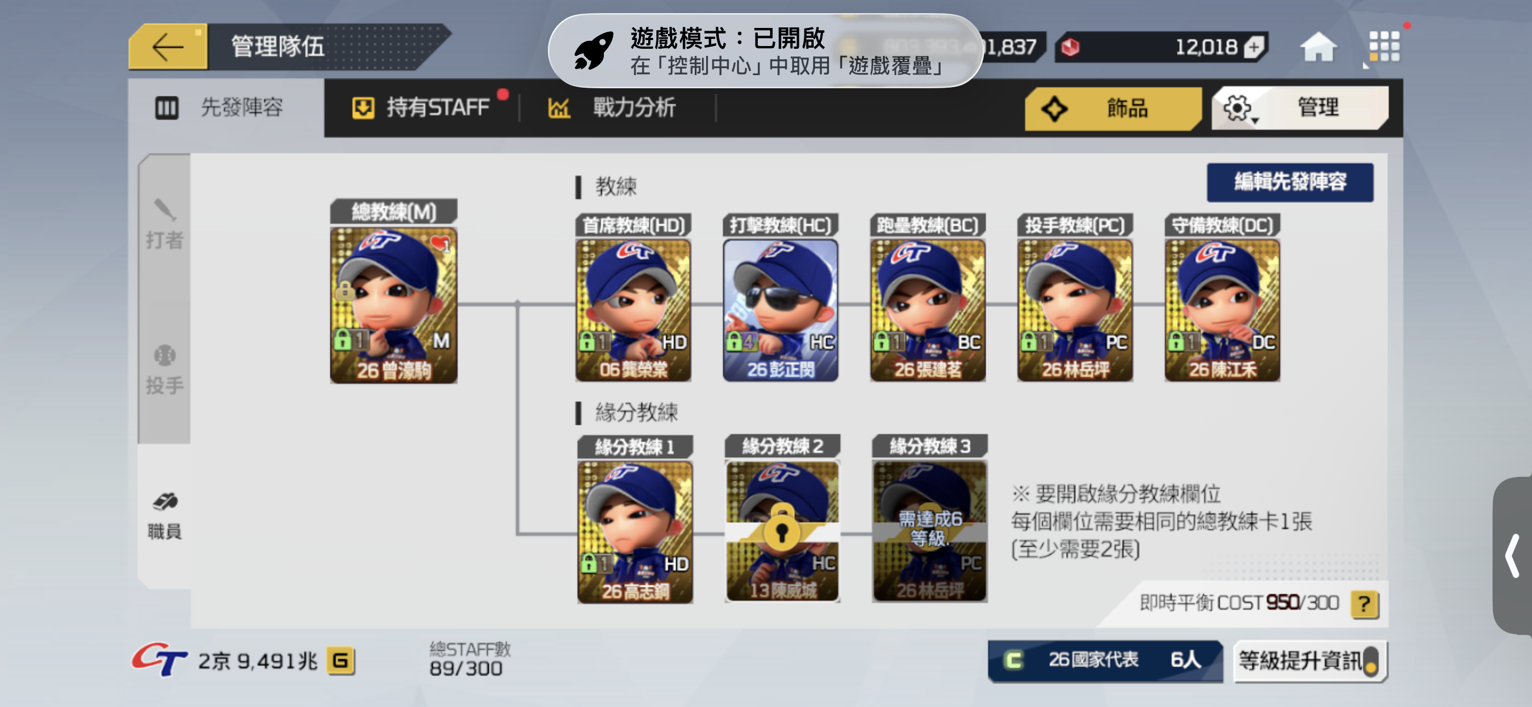Go to home screen via house icon
Viewport: 1532px width, 707px height.
1318,47
